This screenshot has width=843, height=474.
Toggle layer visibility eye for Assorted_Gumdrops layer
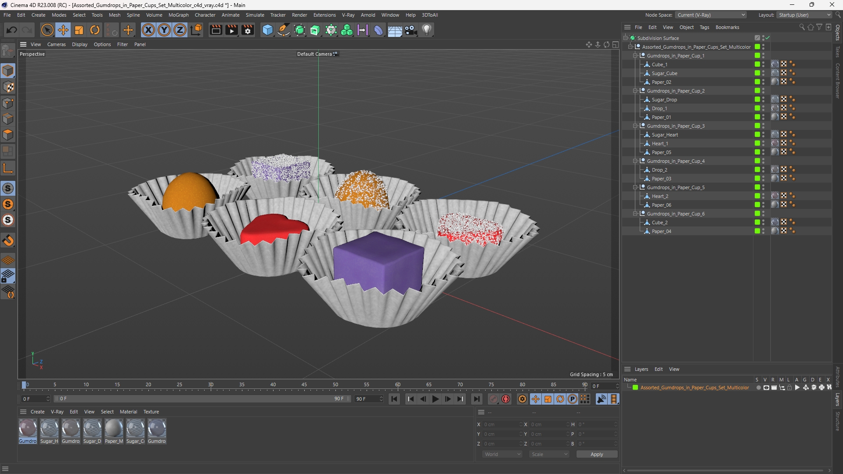[766, 388]
